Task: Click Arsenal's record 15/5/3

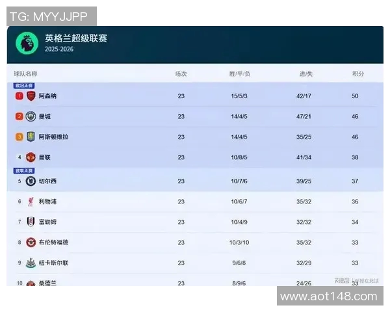Action: click(239, 96)
